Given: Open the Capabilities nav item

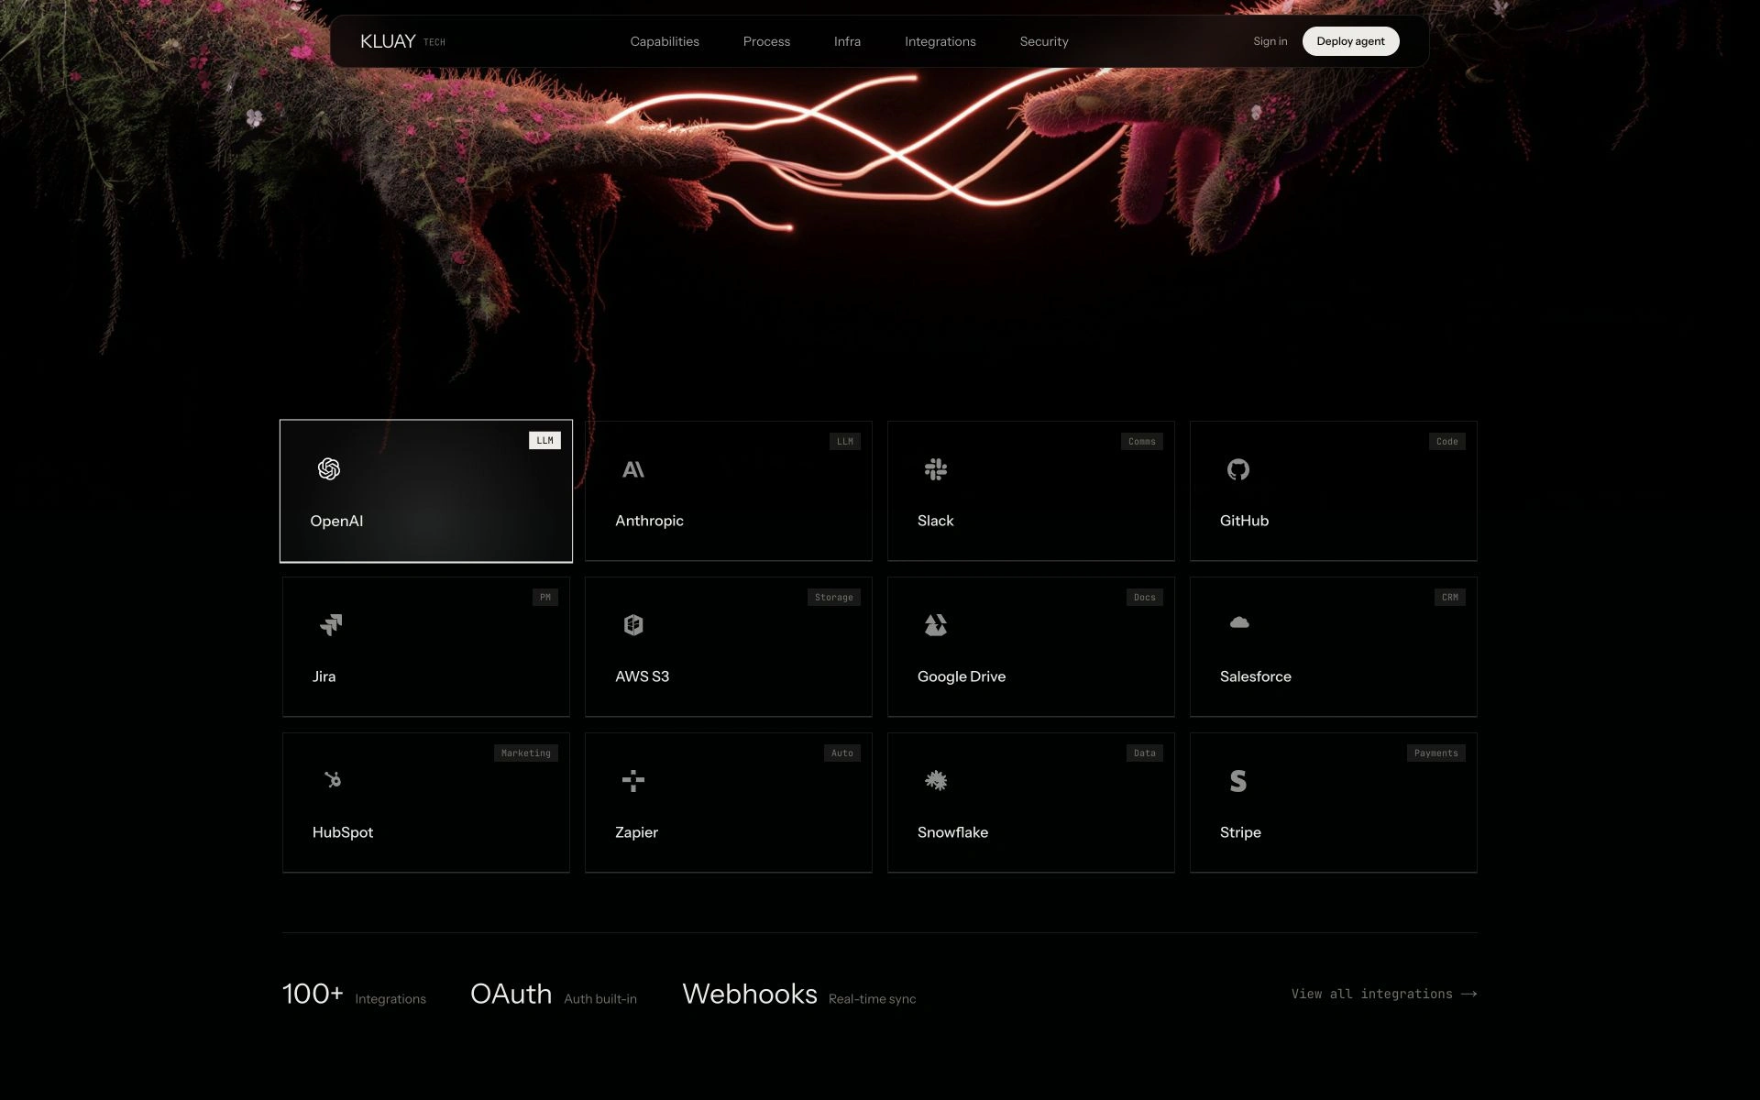Looking at the screenshot, I should pos(665,41).
